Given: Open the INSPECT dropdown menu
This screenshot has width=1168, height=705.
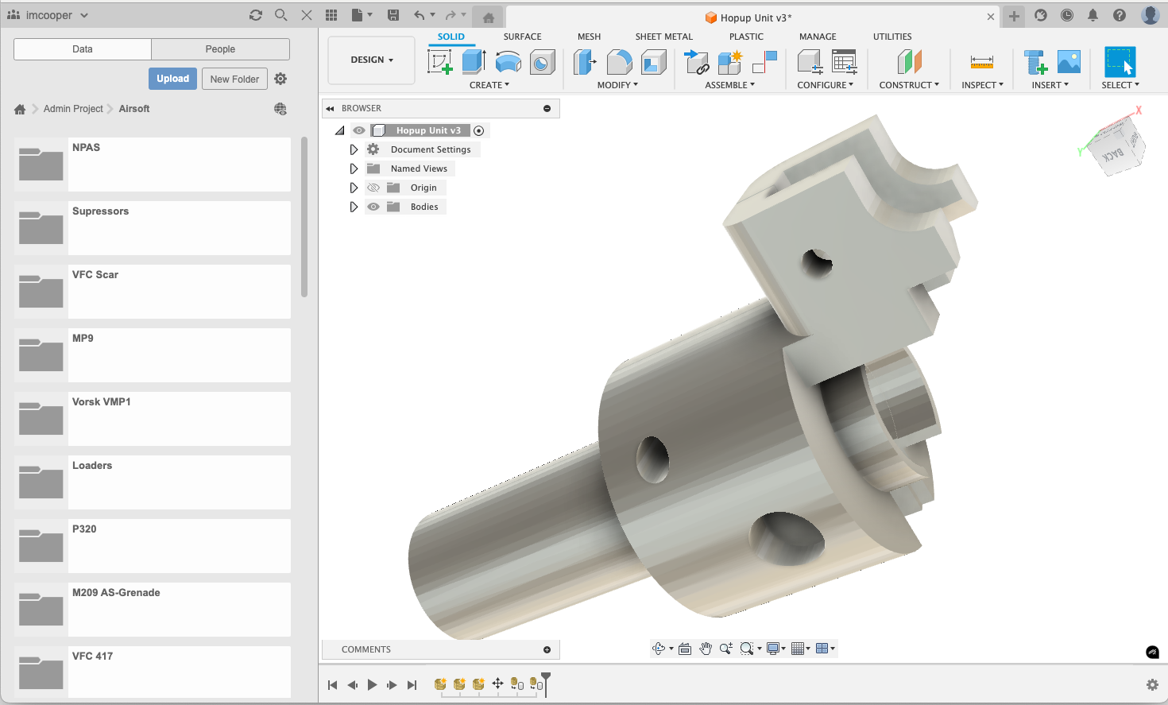Looking at the screenshot, I should coord(982,85).
